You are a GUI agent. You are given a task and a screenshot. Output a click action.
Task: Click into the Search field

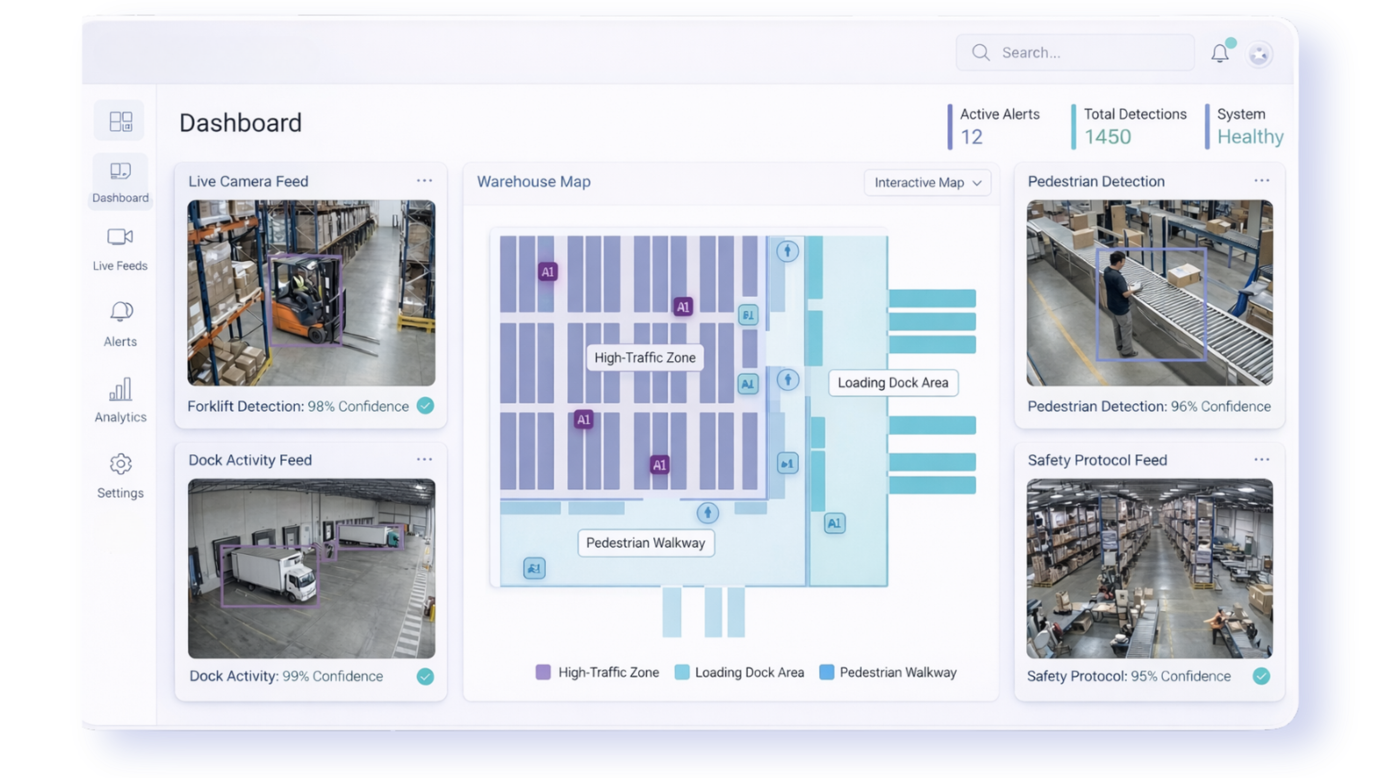coord(1085,53)
